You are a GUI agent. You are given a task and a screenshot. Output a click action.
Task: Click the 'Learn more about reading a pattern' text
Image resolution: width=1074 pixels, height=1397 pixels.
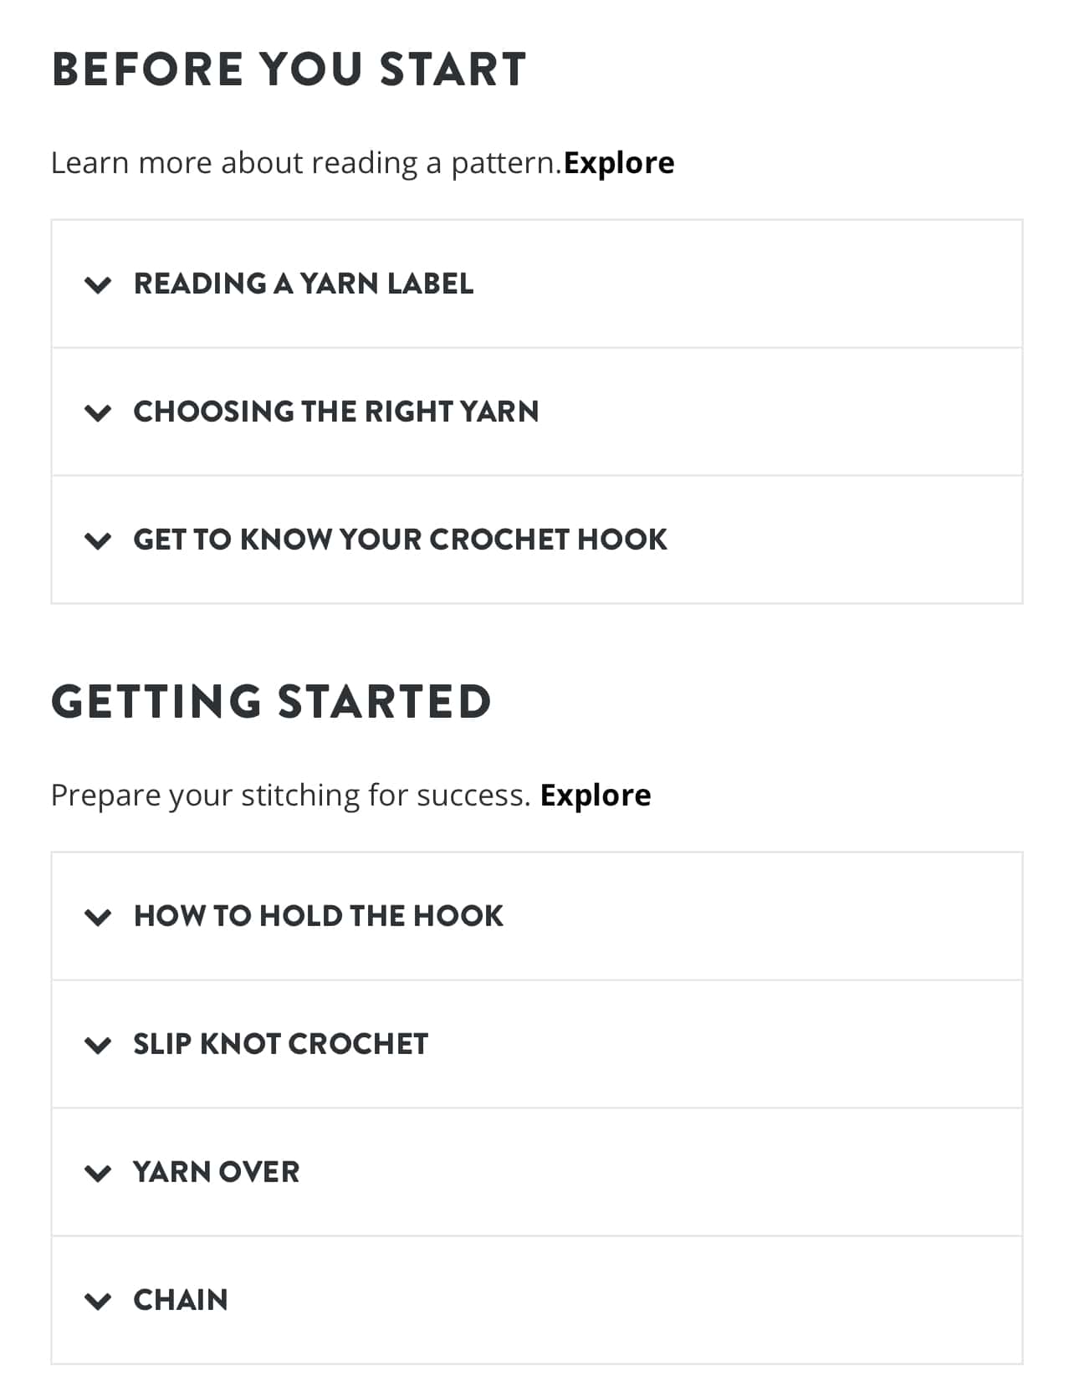(306, 163)
